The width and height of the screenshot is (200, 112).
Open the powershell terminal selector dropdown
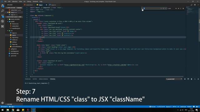point(174,79)
